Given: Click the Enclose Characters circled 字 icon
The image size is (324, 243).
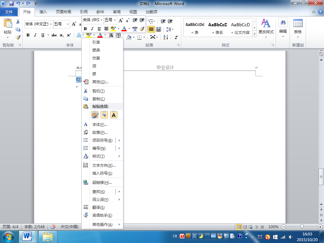Looking at the screenshot, I should tap(118, 35).
